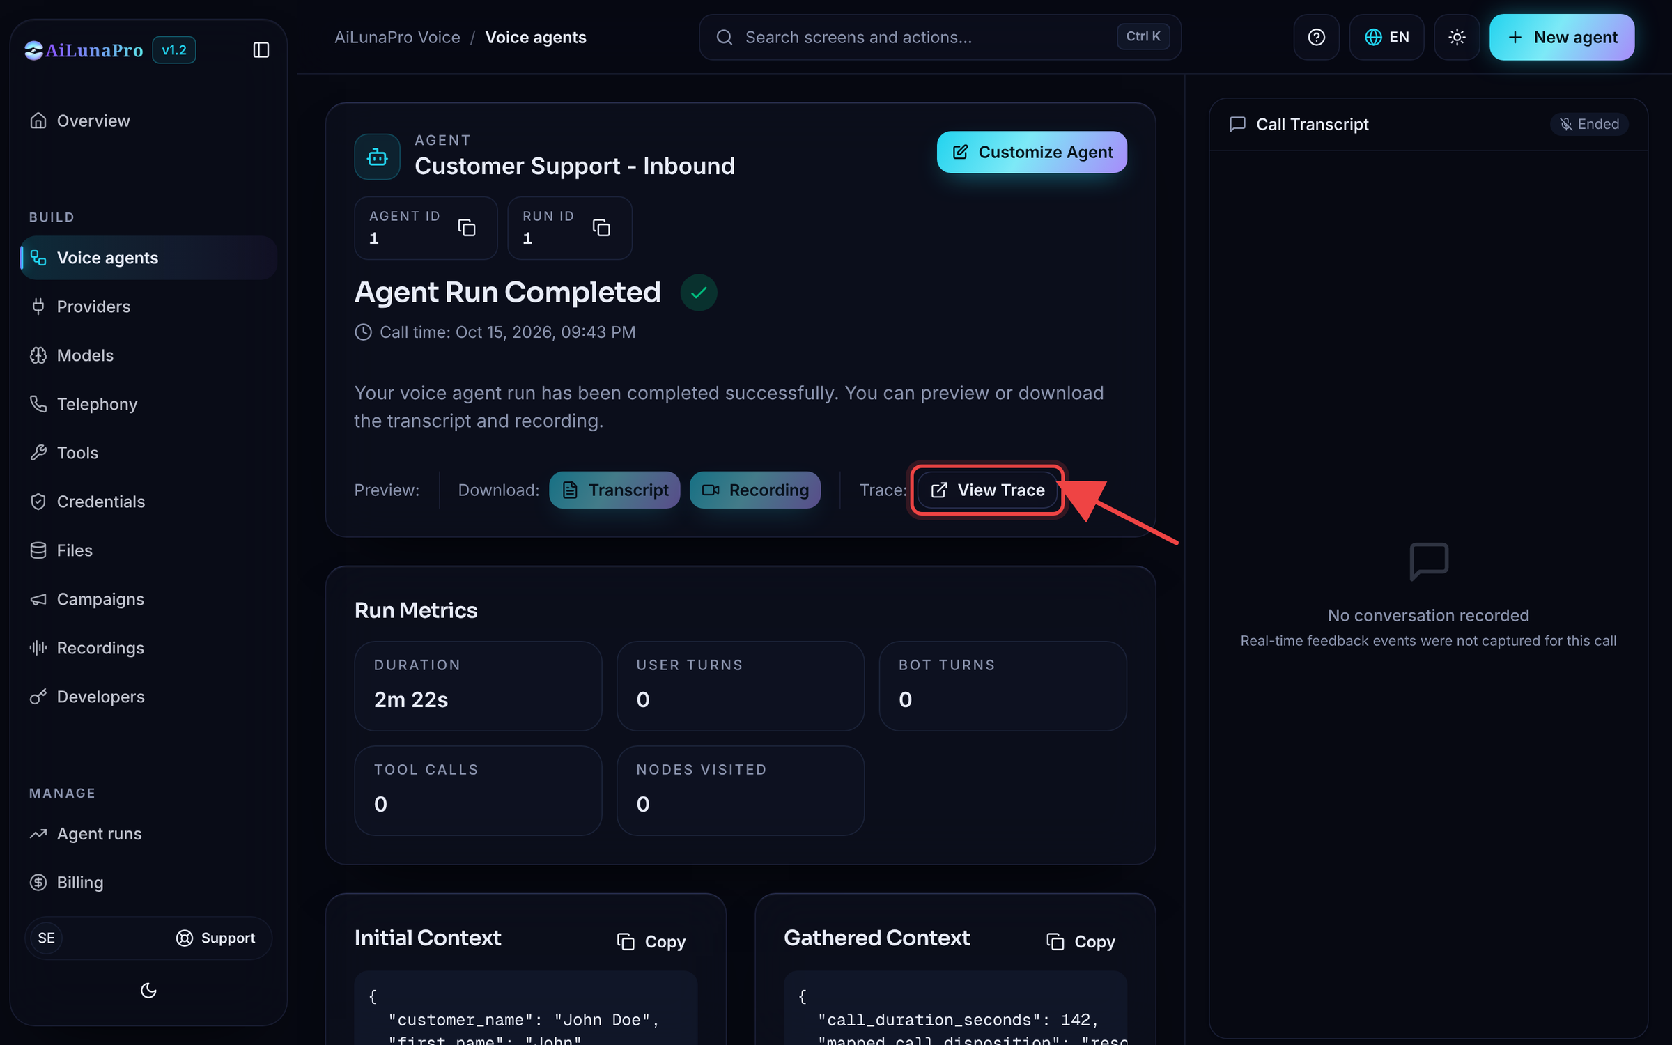Image resolution: width=1672 pixels, height=1045 pixels.
Task: Collapse the sidebar with the panel icon
Action: (x=261, y=50)
